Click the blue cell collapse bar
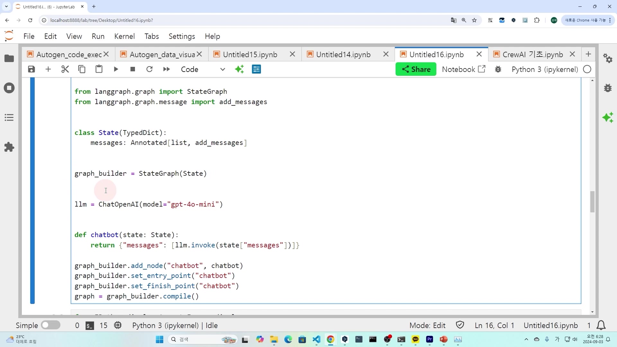This screenshot has width=617, height=347. pos(32,191)
